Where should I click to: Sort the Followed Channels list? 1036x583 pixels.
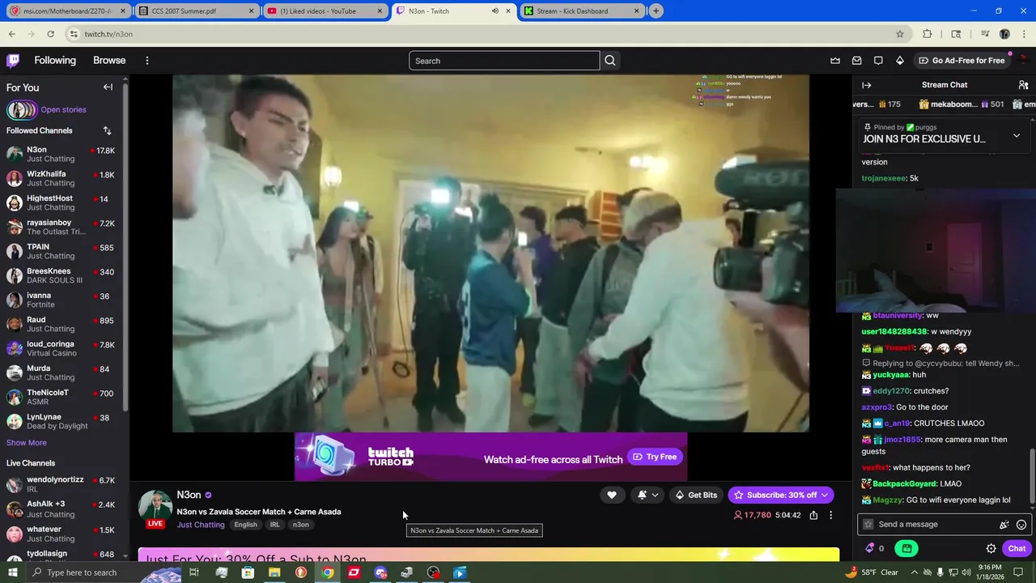(x=107, y=130)
